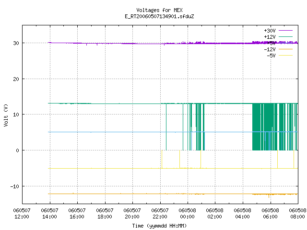Click the x-axis tick 060507 20:00
The width and height of the screenshot is (307, 230).
pos(132,213)
